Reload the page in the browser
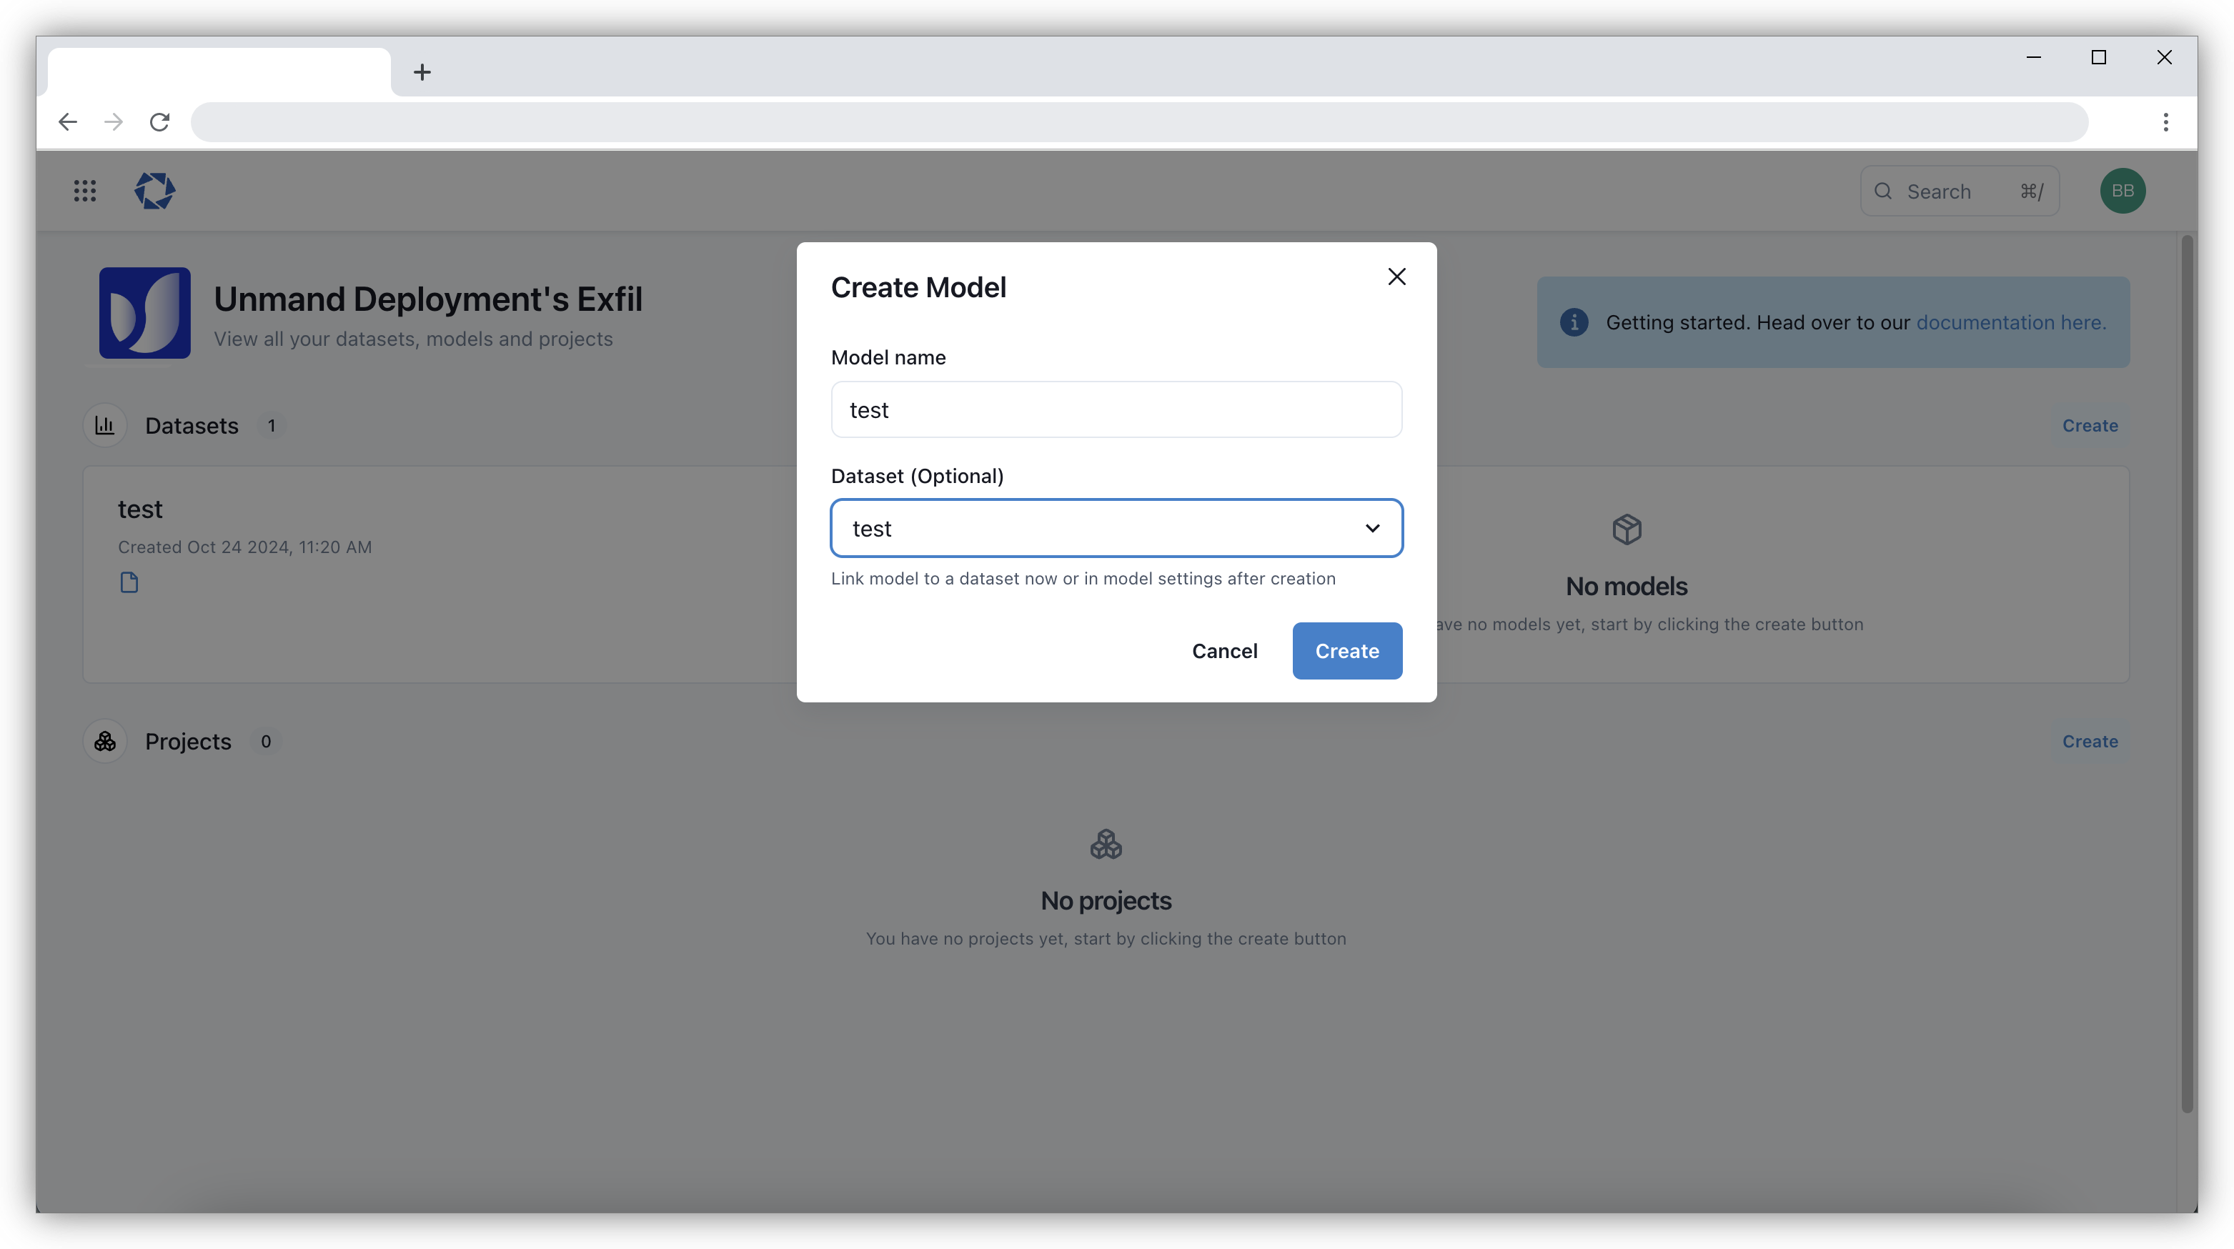 pyautogui.click(x=159, y=122)
